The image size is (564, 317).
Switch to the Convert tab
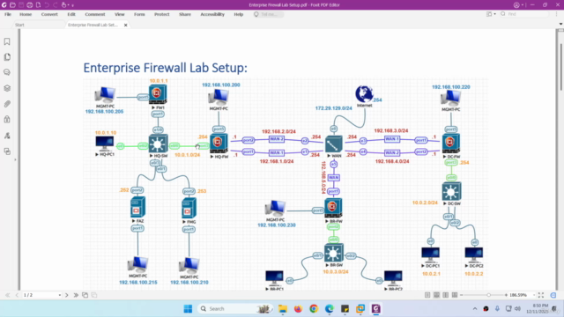(49, 14)
